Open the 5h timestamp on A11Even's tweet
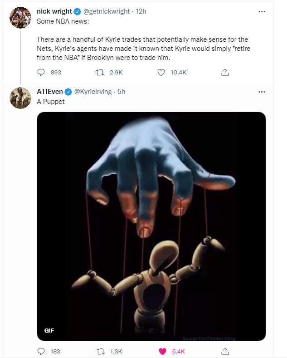Image resolution: width=287 pixels, height=358 pixels. point(122,92)
